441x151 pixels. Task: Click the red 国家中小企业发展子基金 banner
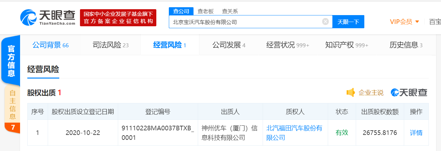pyautogui.click(x=118, y=18)
